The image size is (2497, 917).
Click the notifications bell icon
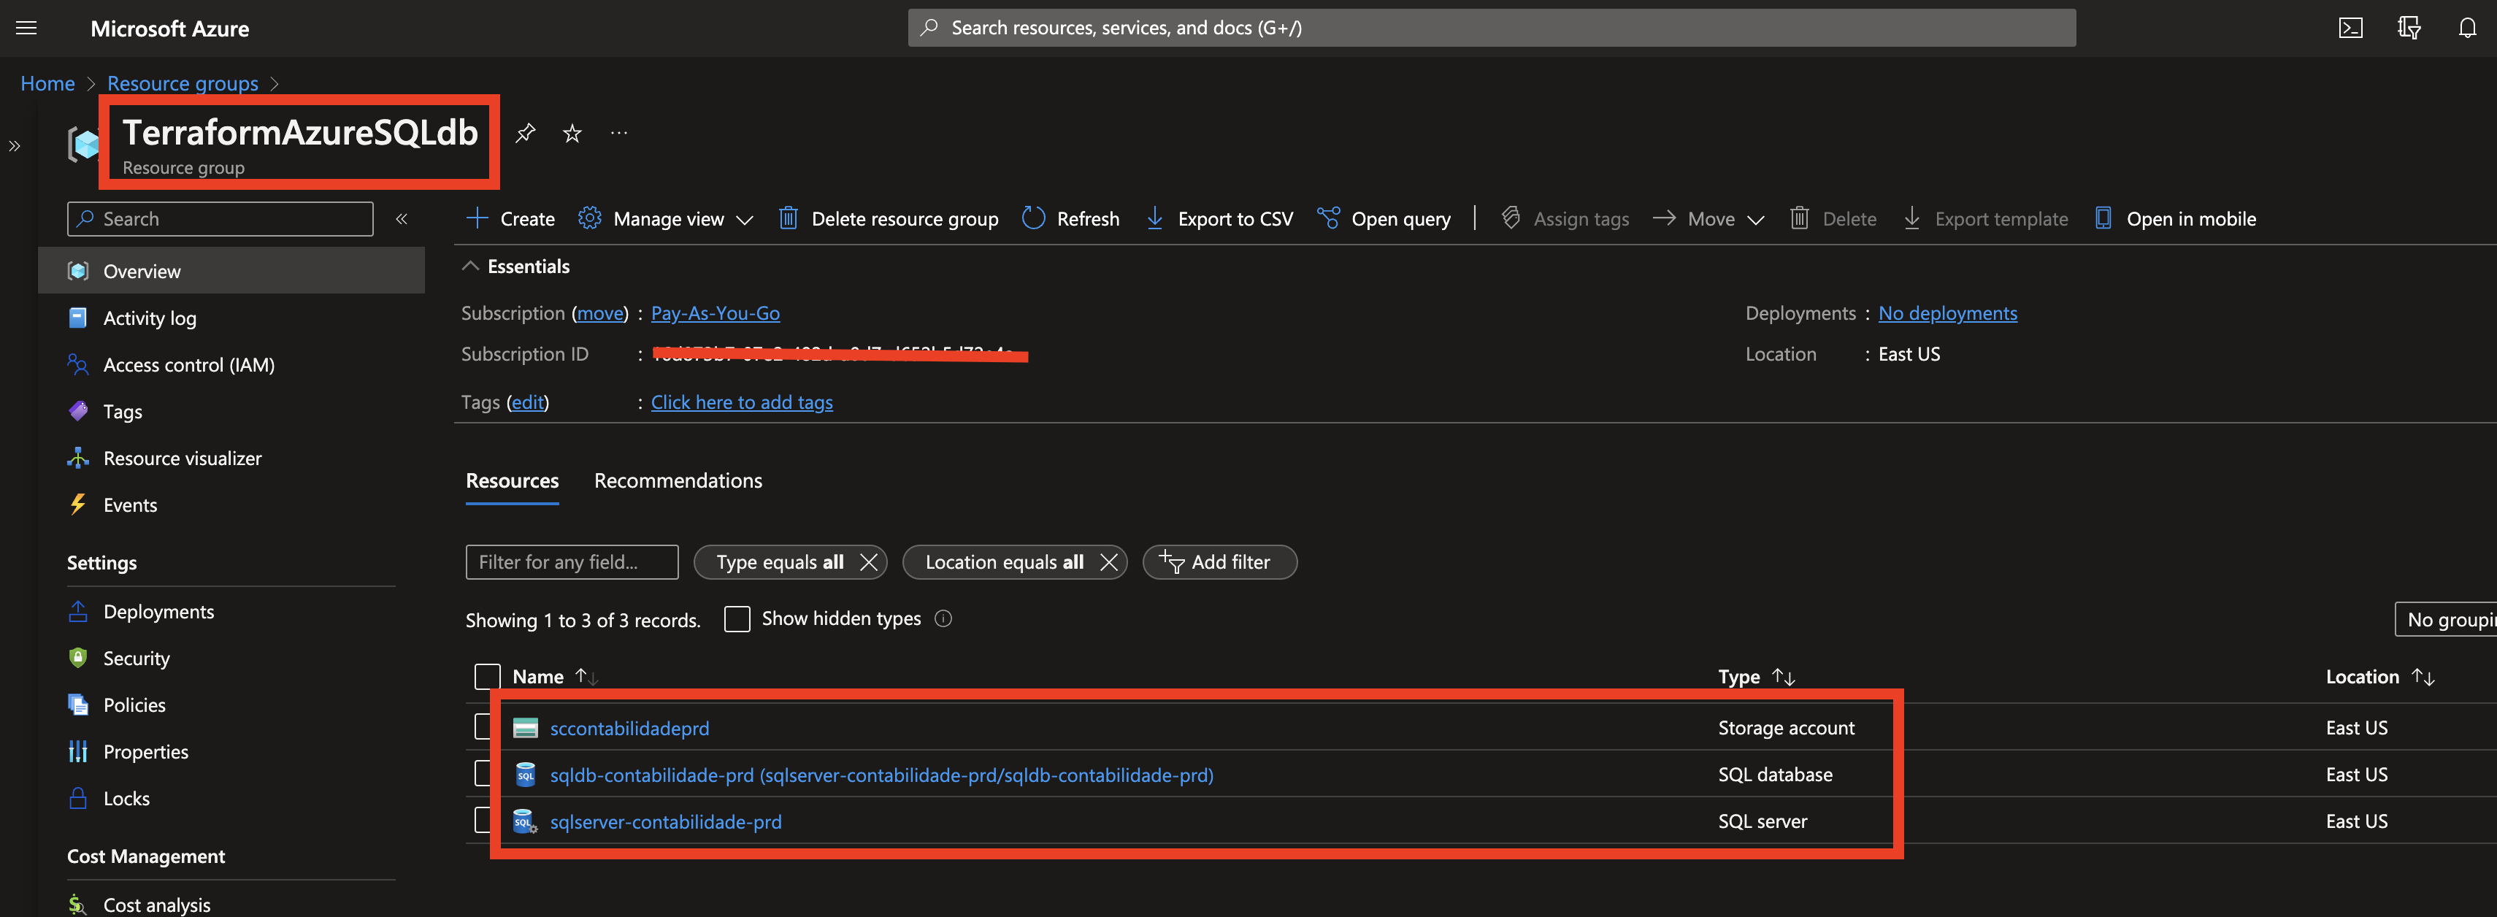tap(2467, 28)
